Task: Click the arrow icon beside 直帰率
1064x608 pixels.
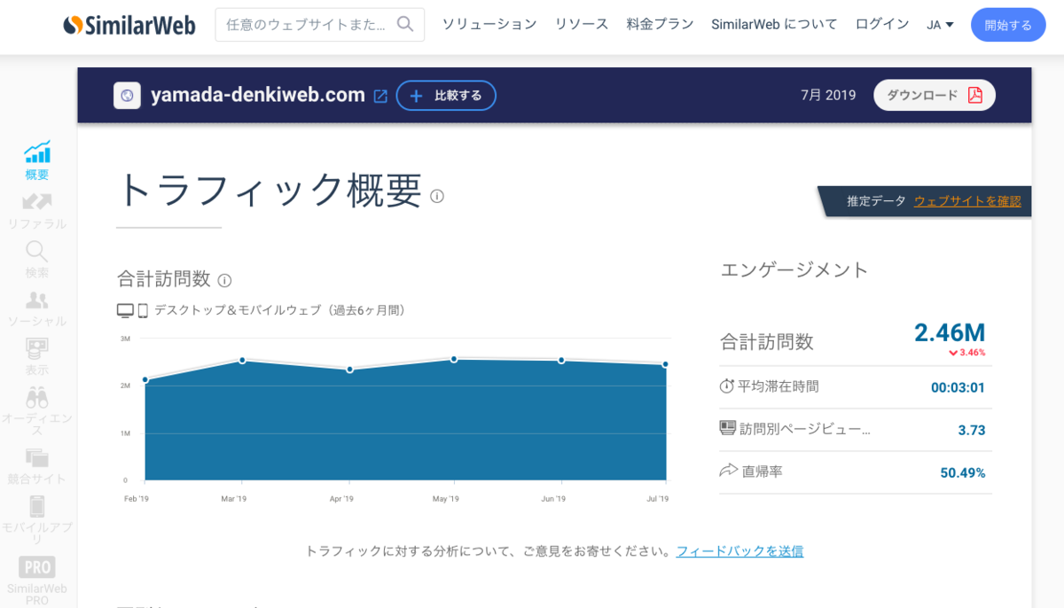Action: tap(728, 471)
